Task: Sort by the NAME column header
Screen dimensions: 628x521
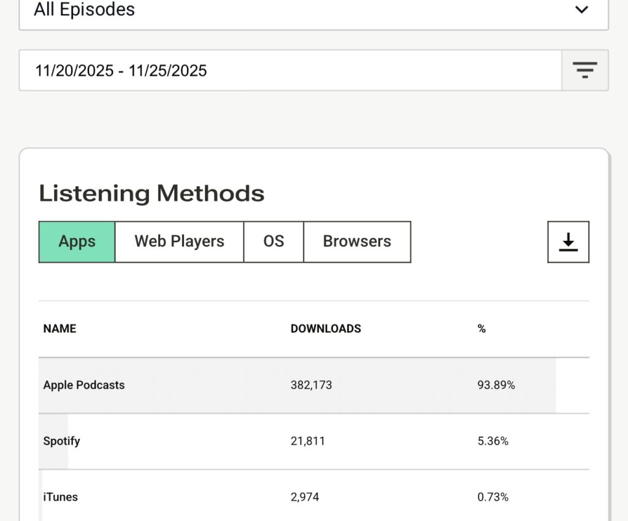Action: tap(59, 329)
